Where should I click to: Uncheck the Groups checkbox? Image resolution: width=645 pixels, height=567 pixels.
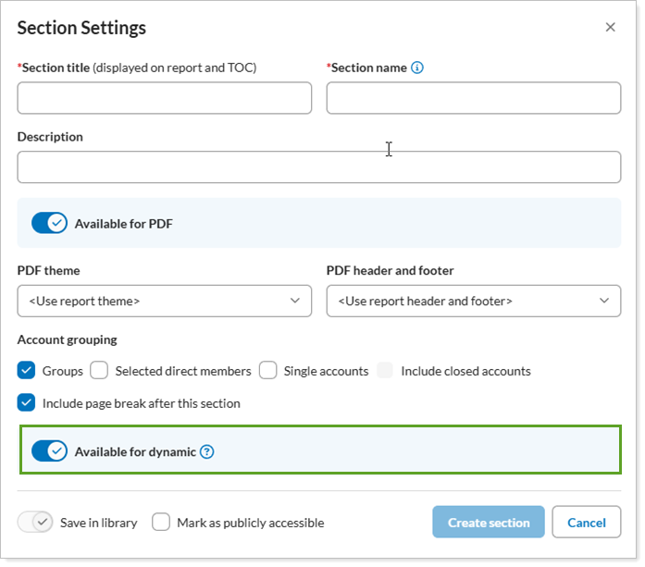pos(27,371)
